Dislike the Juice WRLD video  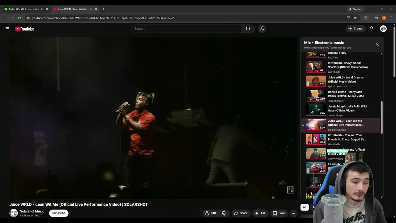[224, 213]
